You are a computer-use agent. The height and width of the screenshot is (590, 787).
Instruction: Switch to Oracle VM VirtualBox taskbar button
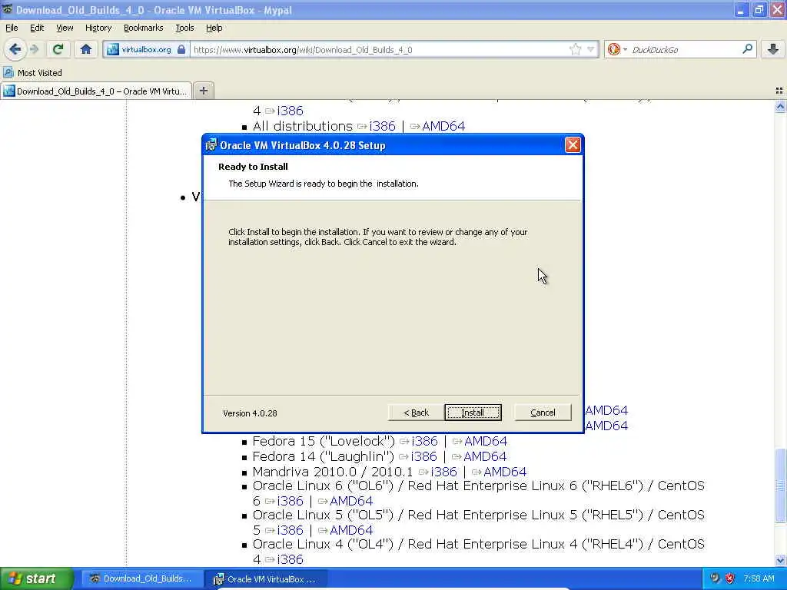267,579
